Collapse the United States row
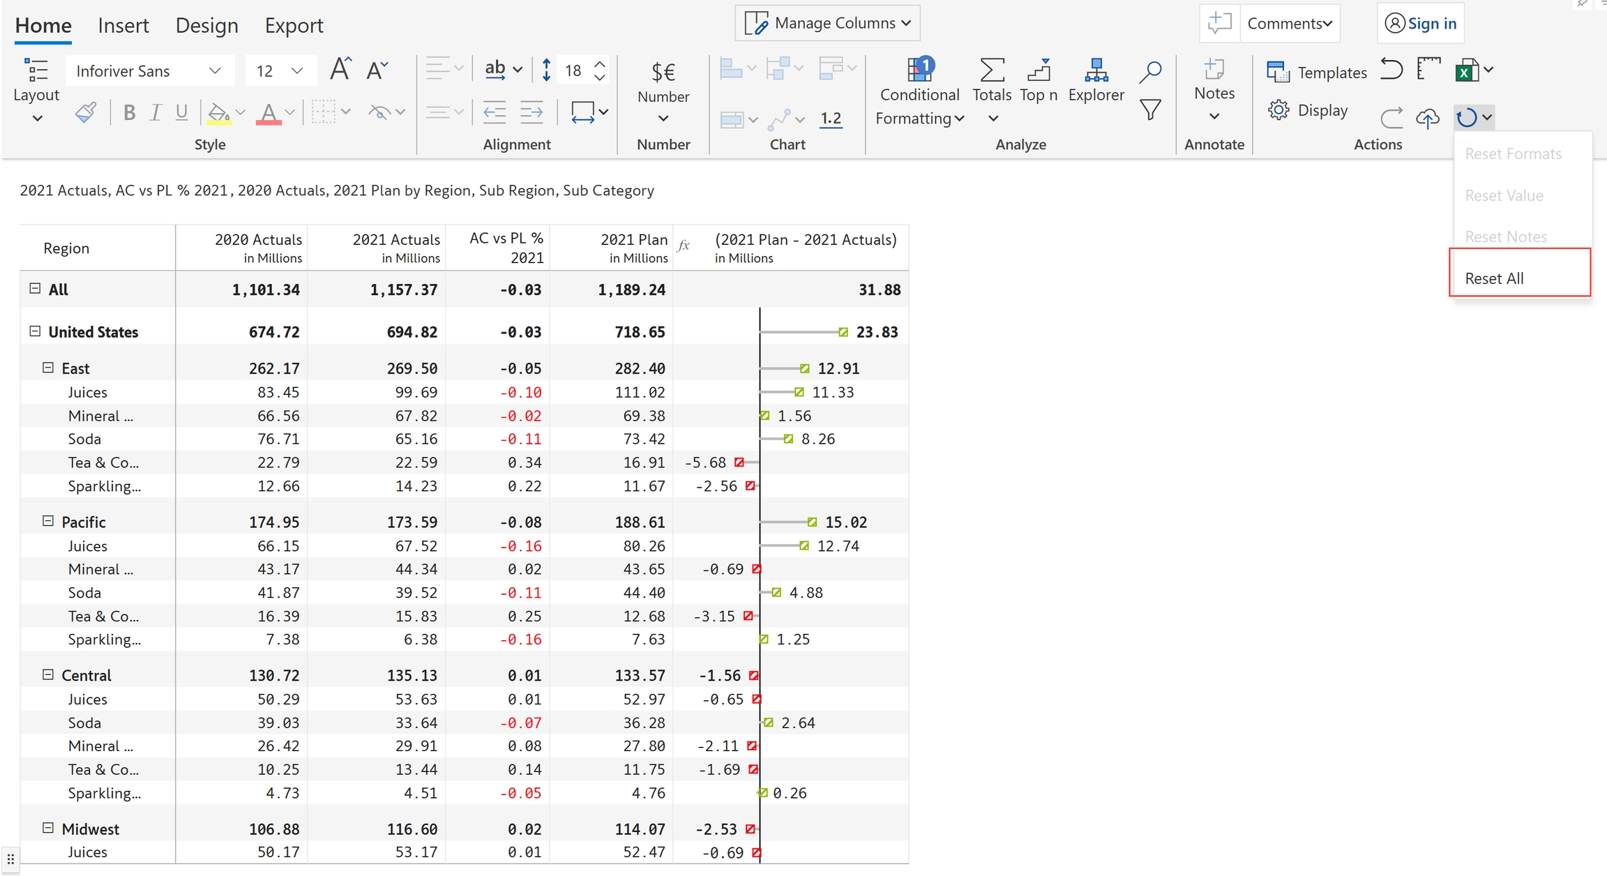Image resolution: width=1607 pixels, height=876 pixels. click(x=35, y=331)
